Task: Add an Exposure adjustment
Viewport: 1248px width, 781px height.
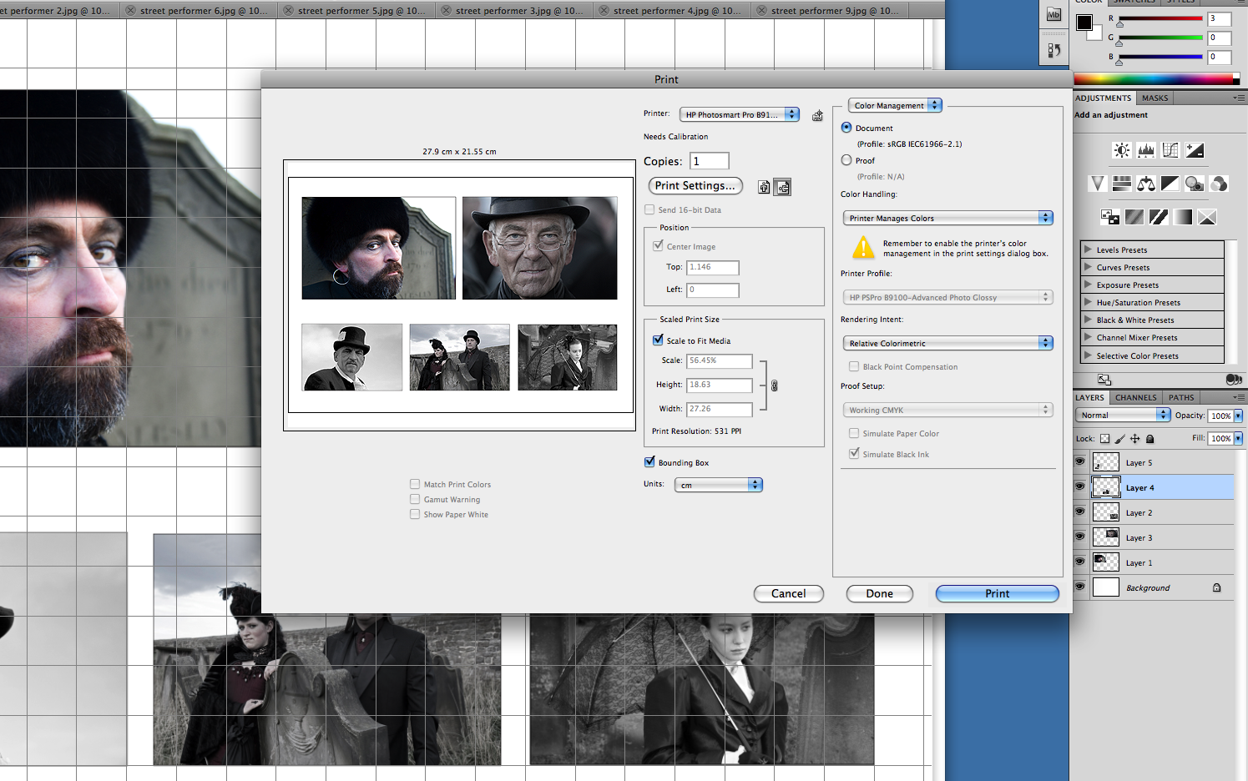Action: [1195, 150]
